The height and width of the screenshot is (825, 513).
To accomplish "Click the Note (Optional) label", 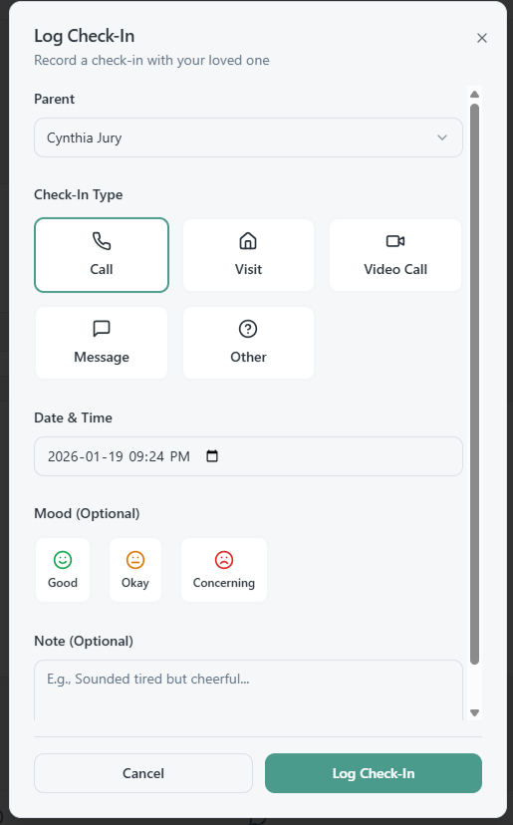I will pos(84,641).
